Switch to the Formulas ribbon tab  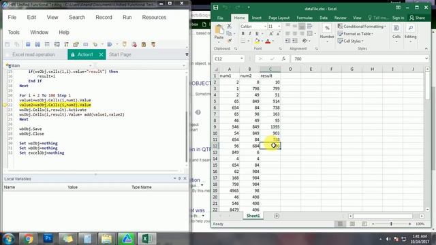(x=305, y=18)
